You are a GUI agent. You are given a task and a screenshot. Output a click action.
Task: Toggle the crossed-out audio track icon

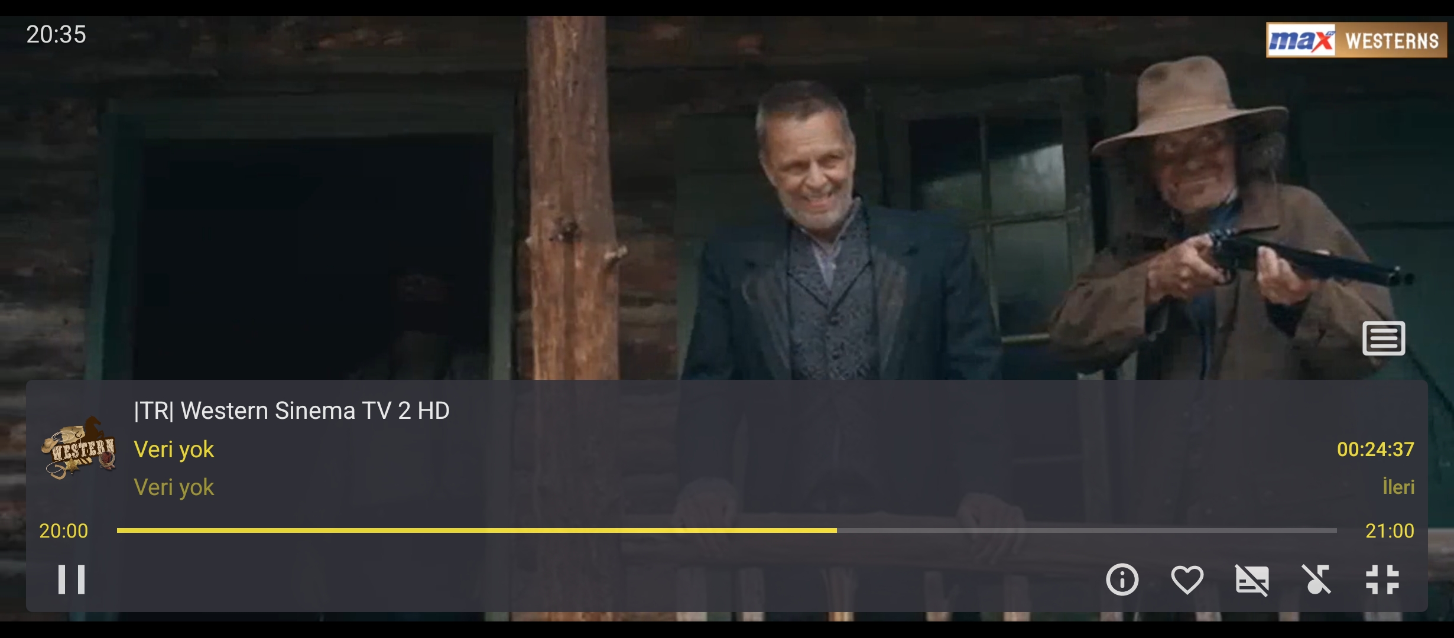(x=1317, y=580)
